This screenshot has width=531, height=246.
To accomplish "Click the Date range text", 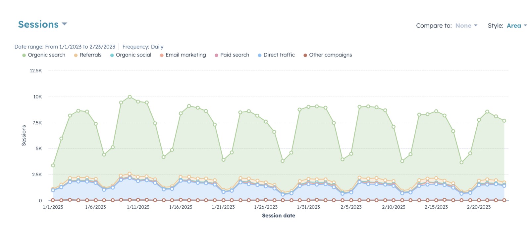I will click(x=65, y=47).
